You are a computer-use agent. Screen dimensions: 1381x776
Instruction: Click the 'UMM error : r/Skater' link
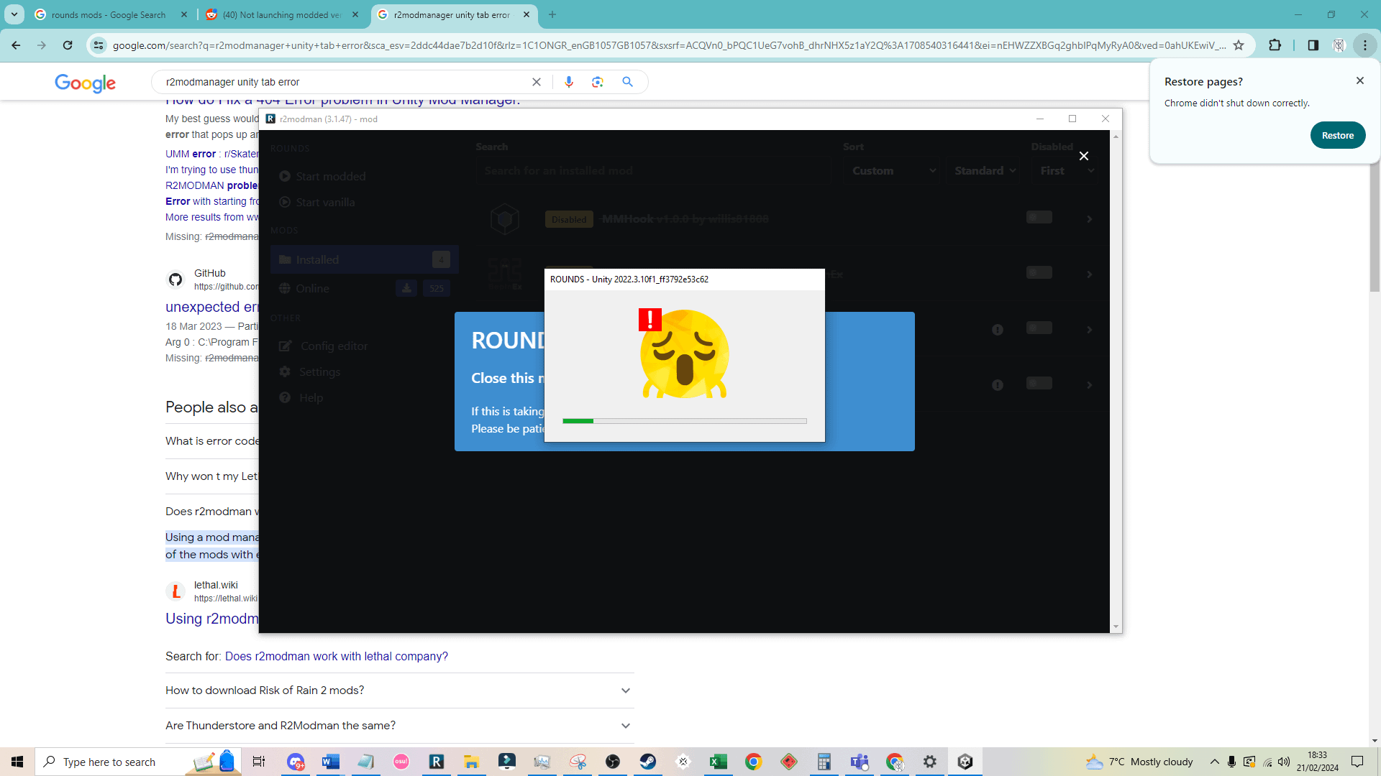(211, 154)
